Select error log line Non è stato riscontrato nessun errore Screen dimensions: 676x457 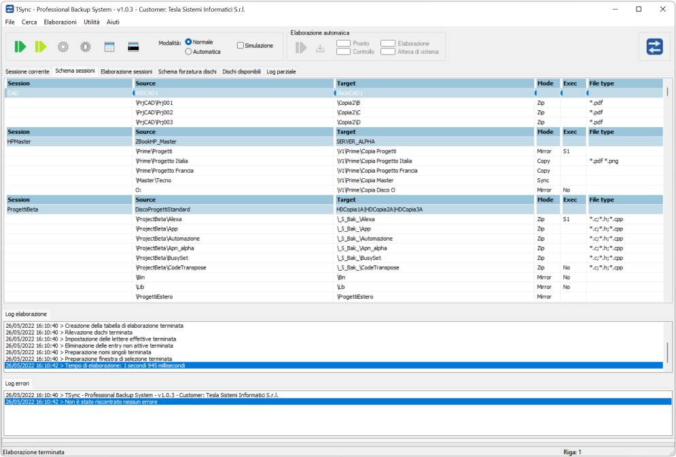point(338,402)
